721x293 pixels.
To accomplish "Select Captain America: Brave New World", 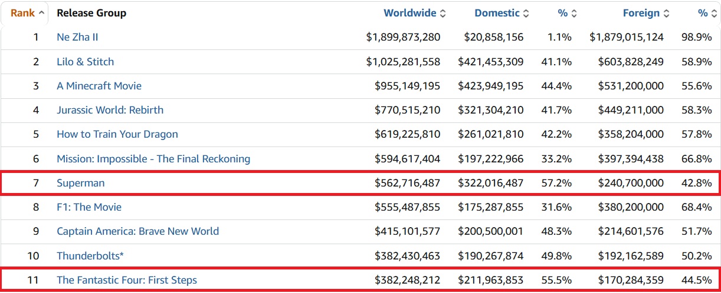I will (137, 231).
